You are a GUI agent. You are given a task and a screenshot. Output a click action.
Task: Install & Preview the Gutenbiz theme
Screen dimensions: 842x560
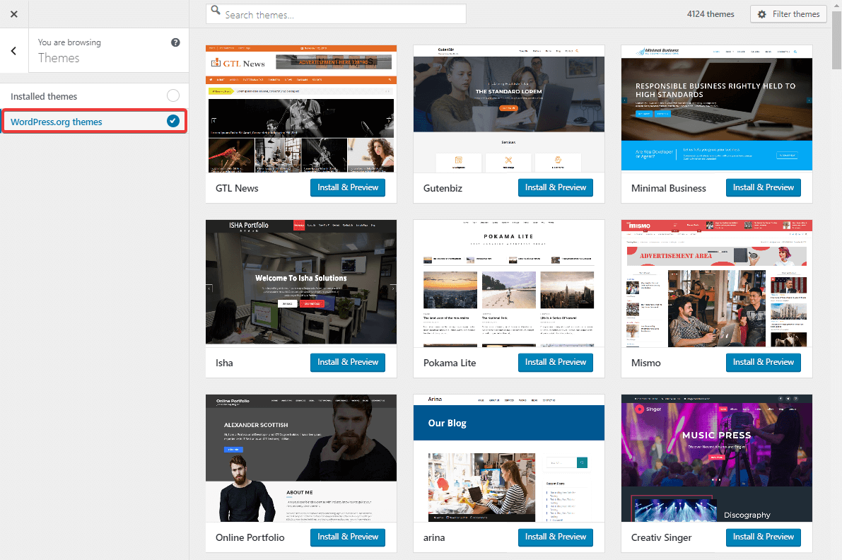coord(555,187)
